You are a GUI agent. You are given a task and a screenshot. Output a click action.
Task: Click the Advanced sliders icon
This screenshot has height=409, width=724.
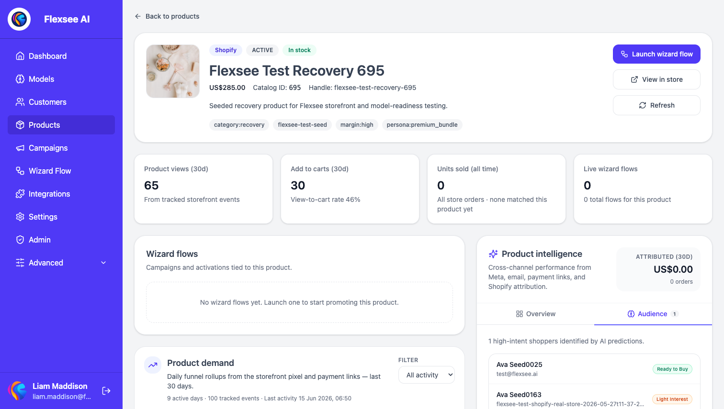(20, 263)
